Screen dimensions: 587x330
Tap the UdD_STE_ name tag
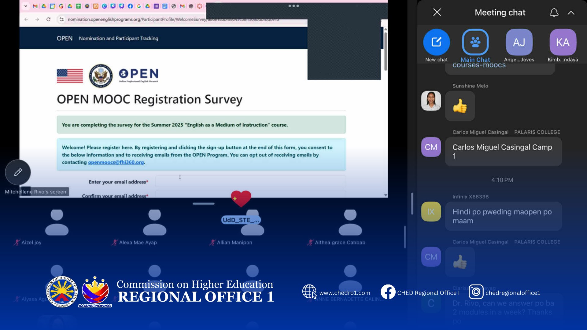[x=241, y=220]
